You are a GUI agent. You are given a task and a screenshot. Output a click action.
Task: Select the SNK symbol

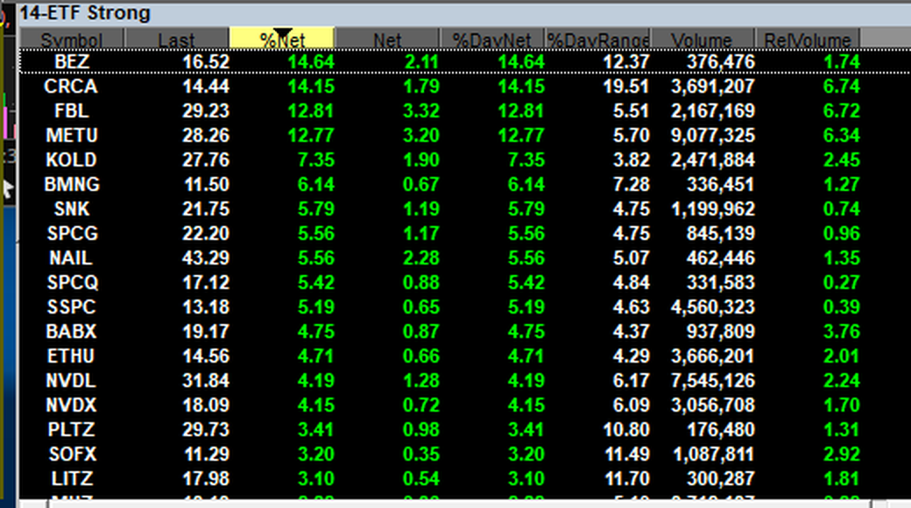coord(72,208)
